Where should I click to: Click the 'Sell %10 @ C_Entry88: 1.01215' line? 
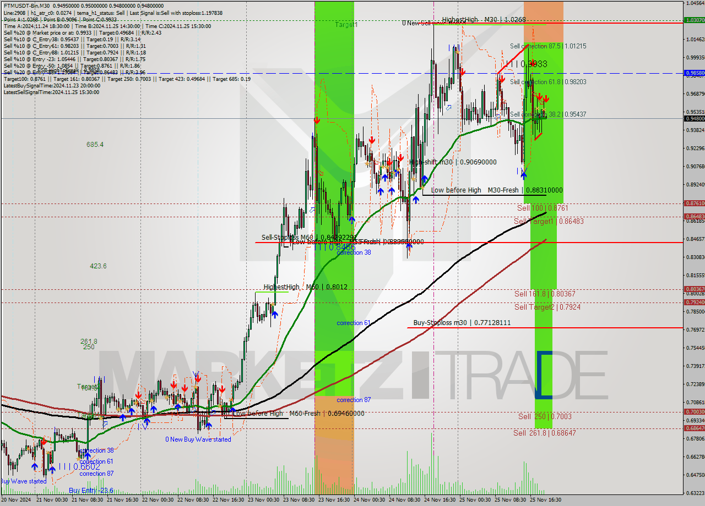click(74, 53)
